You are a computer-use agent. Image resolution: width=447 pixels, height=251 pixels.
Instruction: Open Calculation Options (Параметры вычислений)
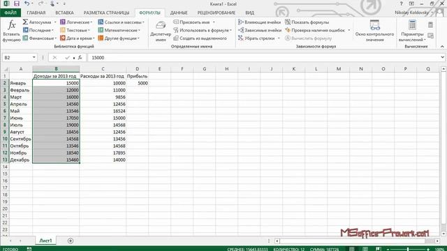[412, 31]
